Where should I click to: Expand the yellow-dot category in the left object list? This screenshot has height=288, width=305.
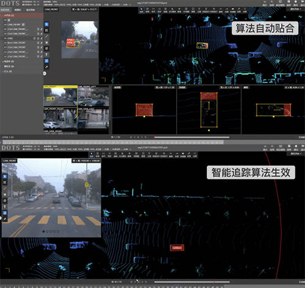pyautogui.click(x=8, y=62)
